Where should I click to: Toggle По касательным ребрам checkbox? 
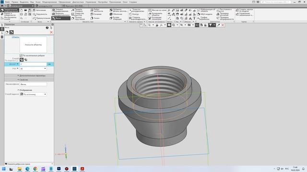[x=21, y=55]
